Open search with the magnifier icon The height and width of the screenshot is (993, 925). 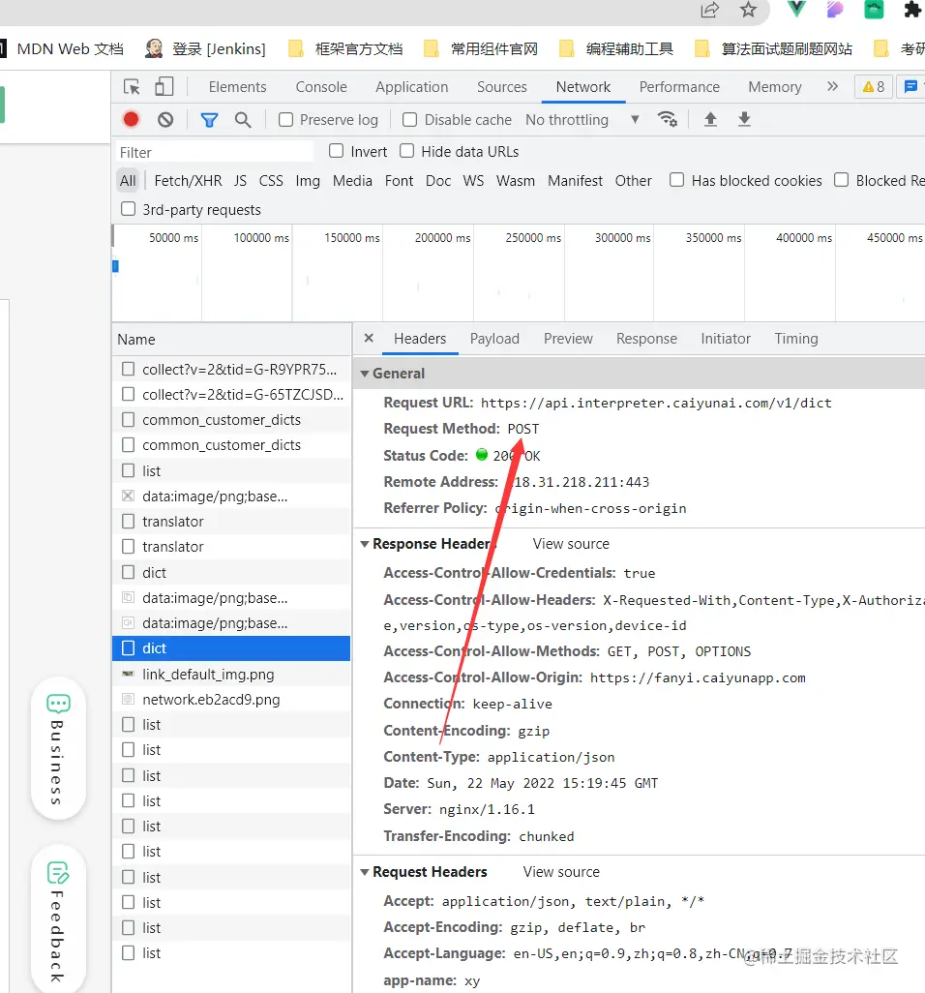click(x=243, y=119)
